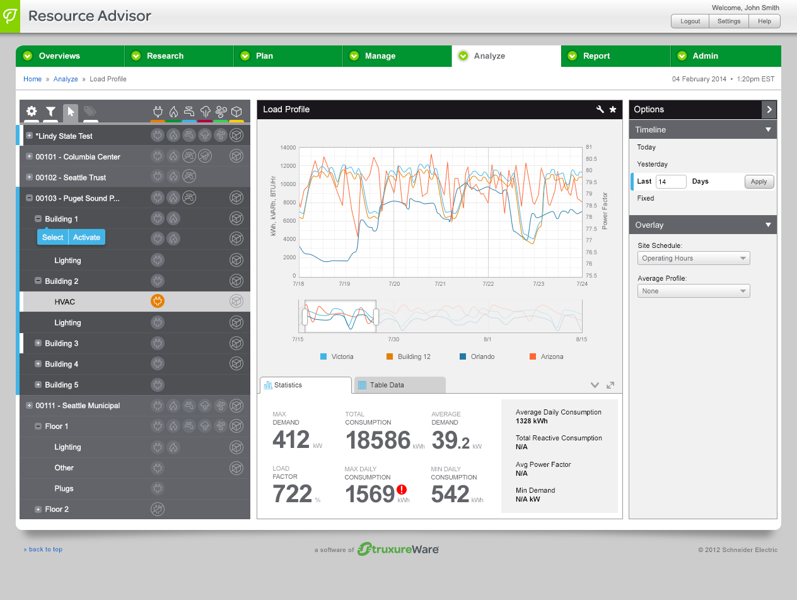Collapse the Overlay section
The image size is (797, 600).
[x=768, y=225]
